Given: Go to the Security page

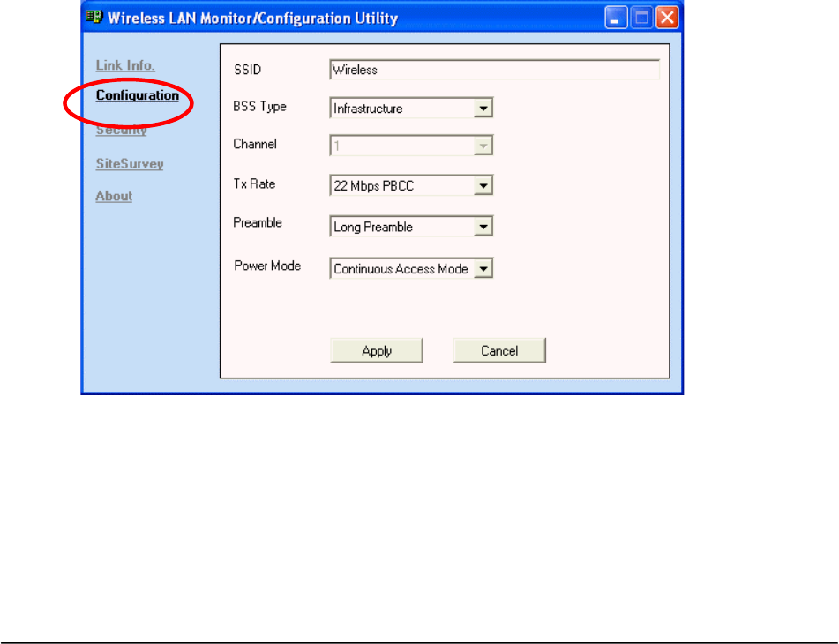Looking at the screenshot, I should (122, 130).
